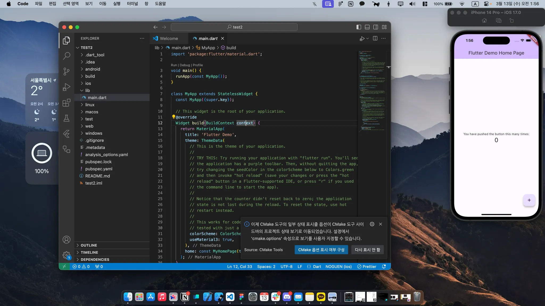
Task: Click the Flutter sidebar icon
Action: (67, 134)
